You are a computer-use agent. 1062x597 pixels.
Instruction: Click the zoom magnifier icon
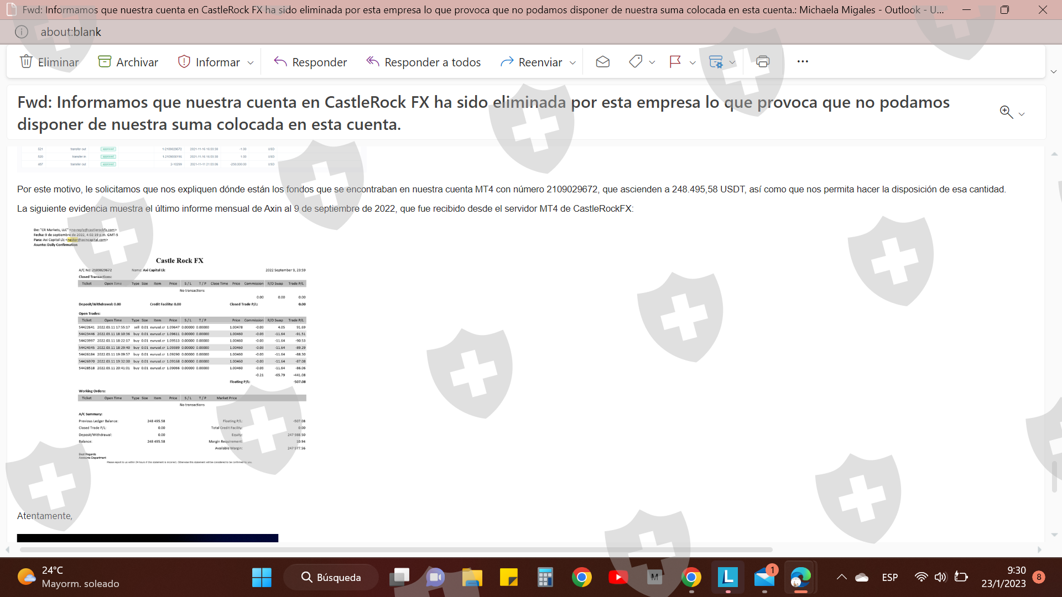point(1006,112)
